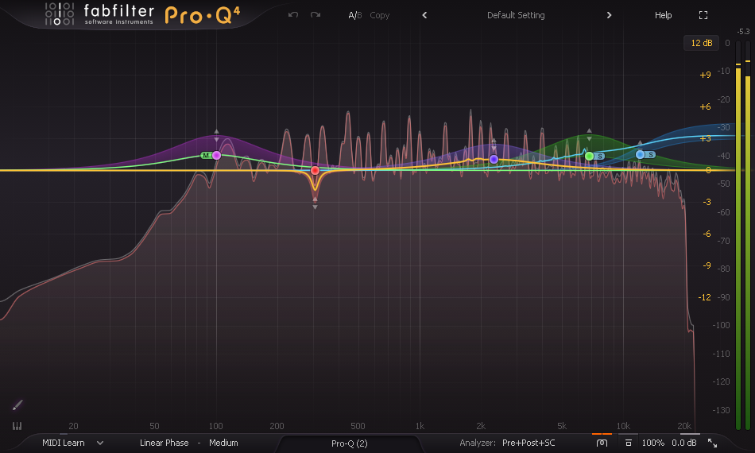
Task: Enter full screen mode
Action: [703, 15]
